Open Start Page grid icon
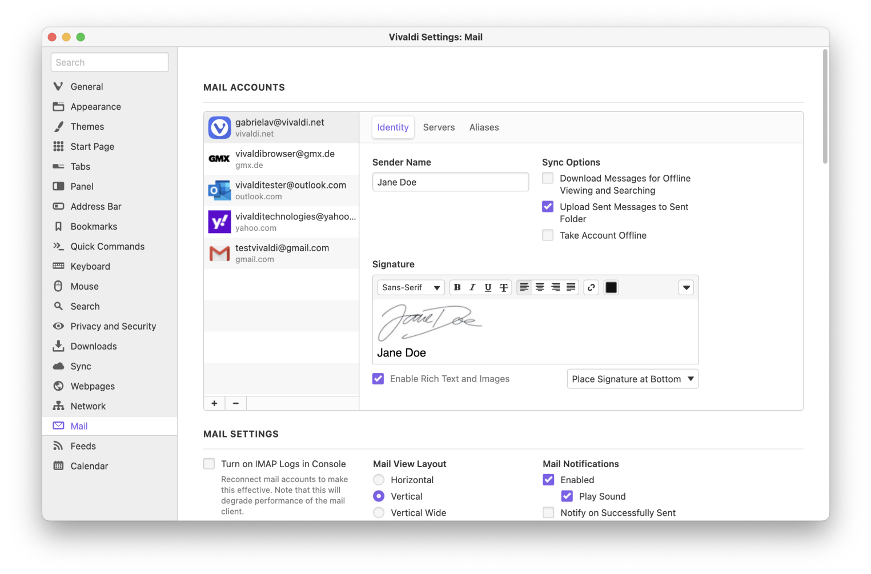 58,146
